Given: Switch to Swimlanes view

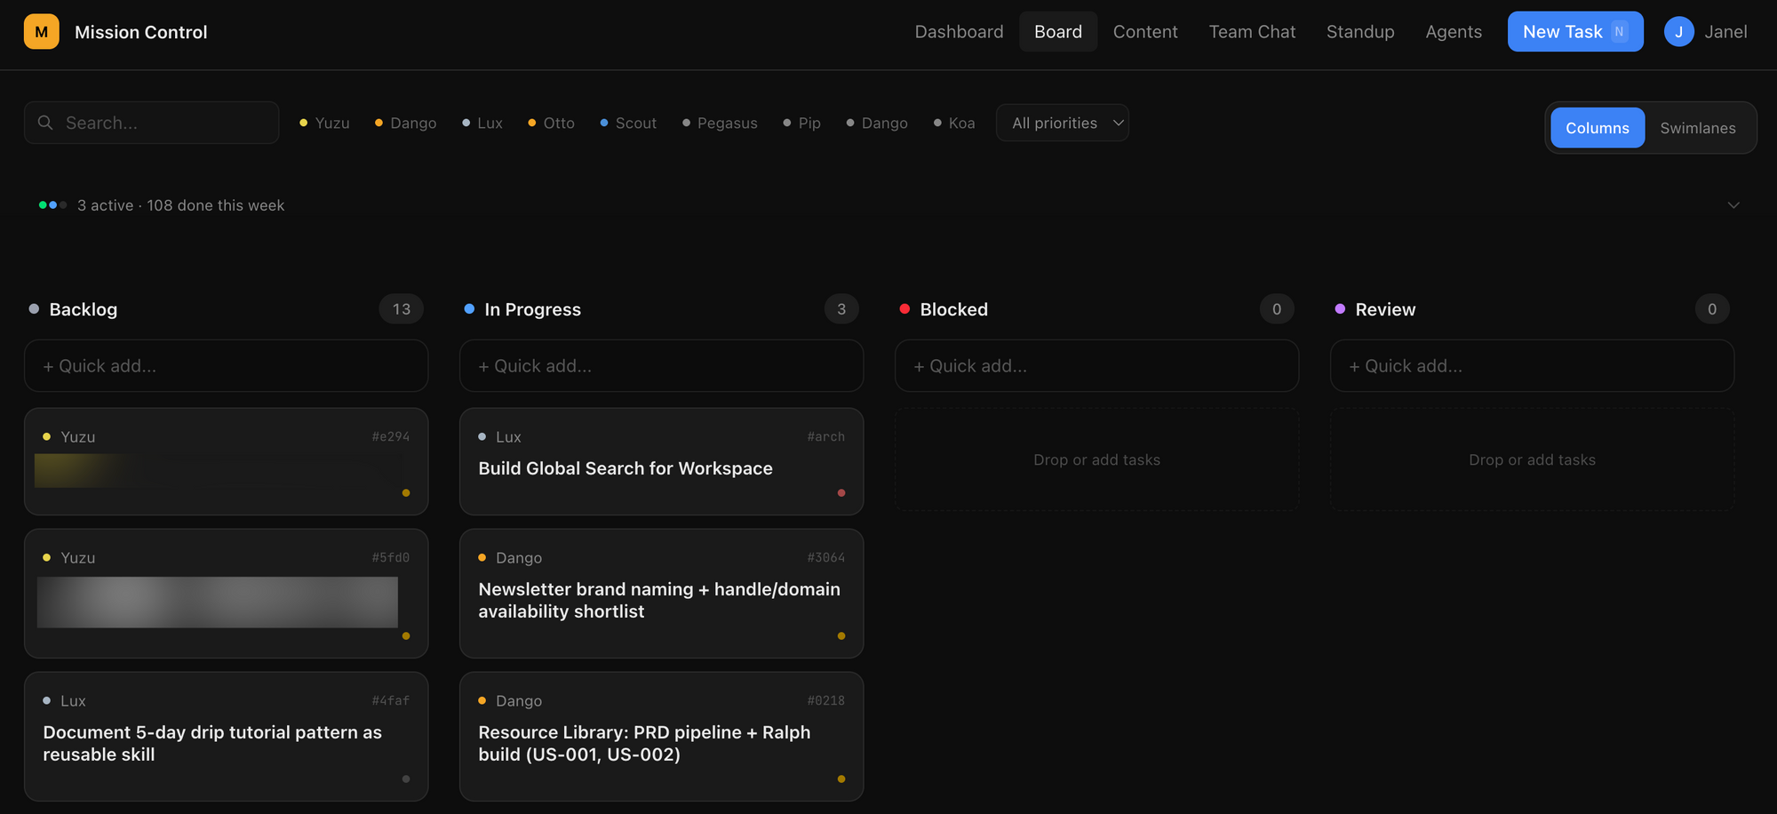Looking at the screenshot, I should pyautogui.click(x=1697, y=128).
